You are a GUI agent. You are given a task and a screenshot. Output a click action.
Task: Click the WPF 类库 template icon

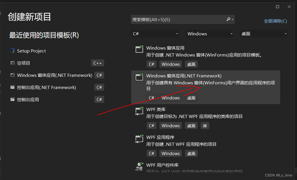click(139, 111)
